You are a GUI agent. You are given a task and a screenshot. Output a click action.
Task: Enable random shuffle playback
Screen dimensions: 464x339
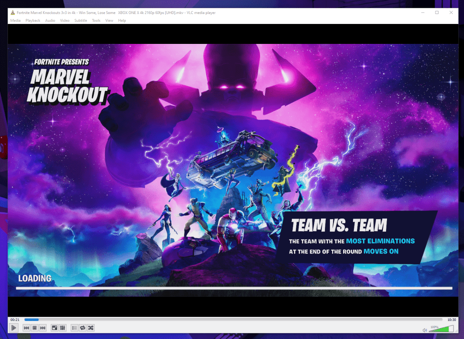pos(91,328)
